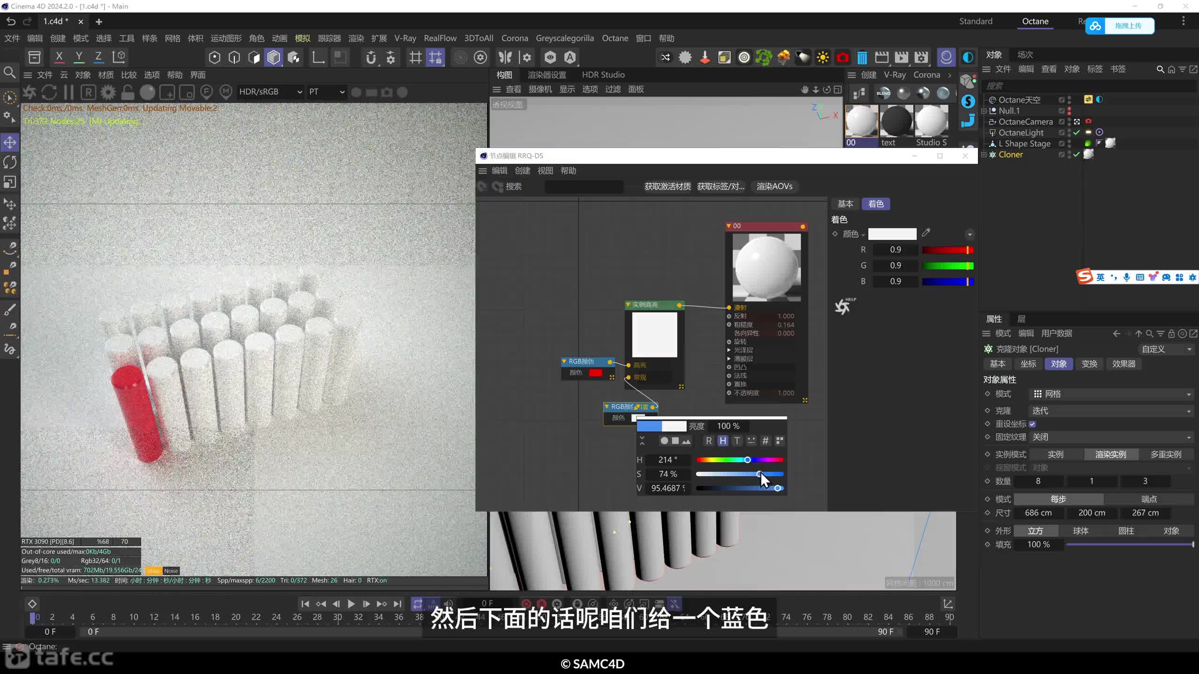Open the 固定纹理 关闭 dropdown
Image resolution: width=1199 pixels, height=674 pixels.
click(x=1111, y=437)
